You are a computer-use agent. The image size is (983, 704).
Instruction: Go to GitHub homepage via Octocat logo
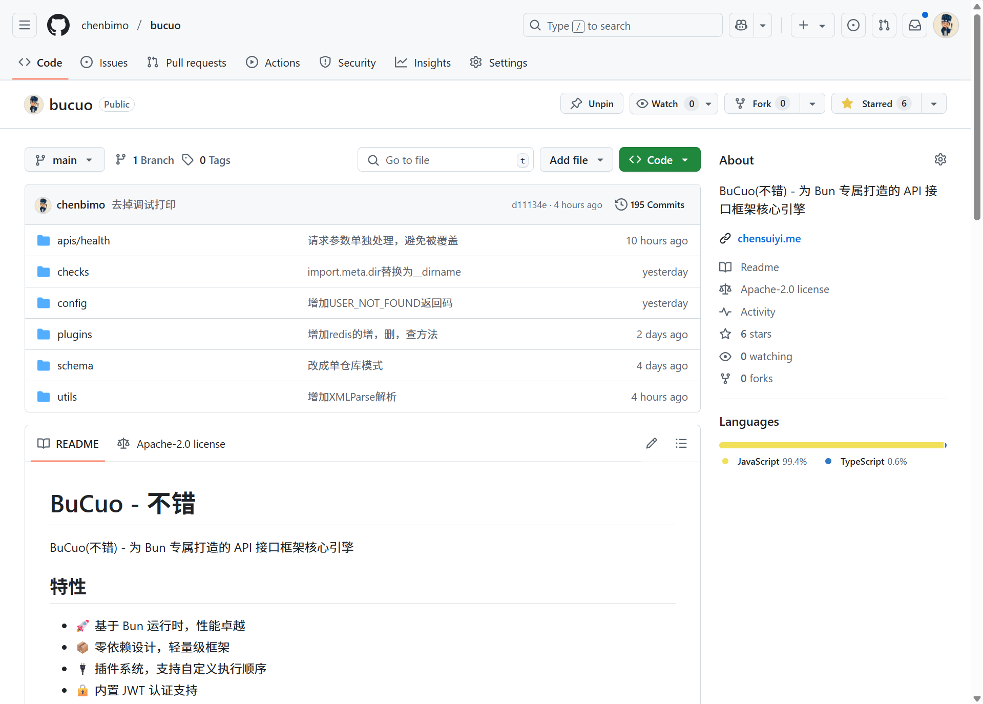tap(58, 25)
